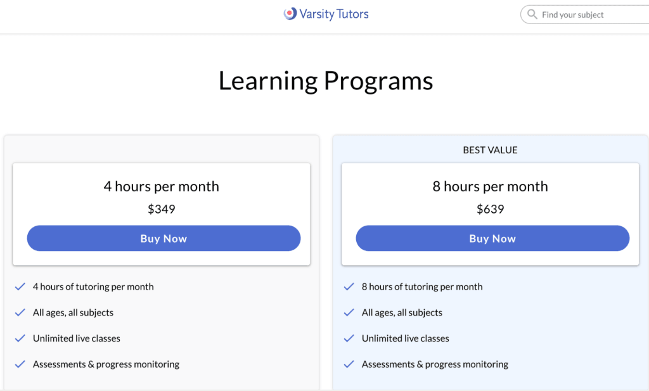The width and height of the screenshot is (649, 391).
Task: Click the 'Learning Programs' heading
Action: tap(325, 80)
